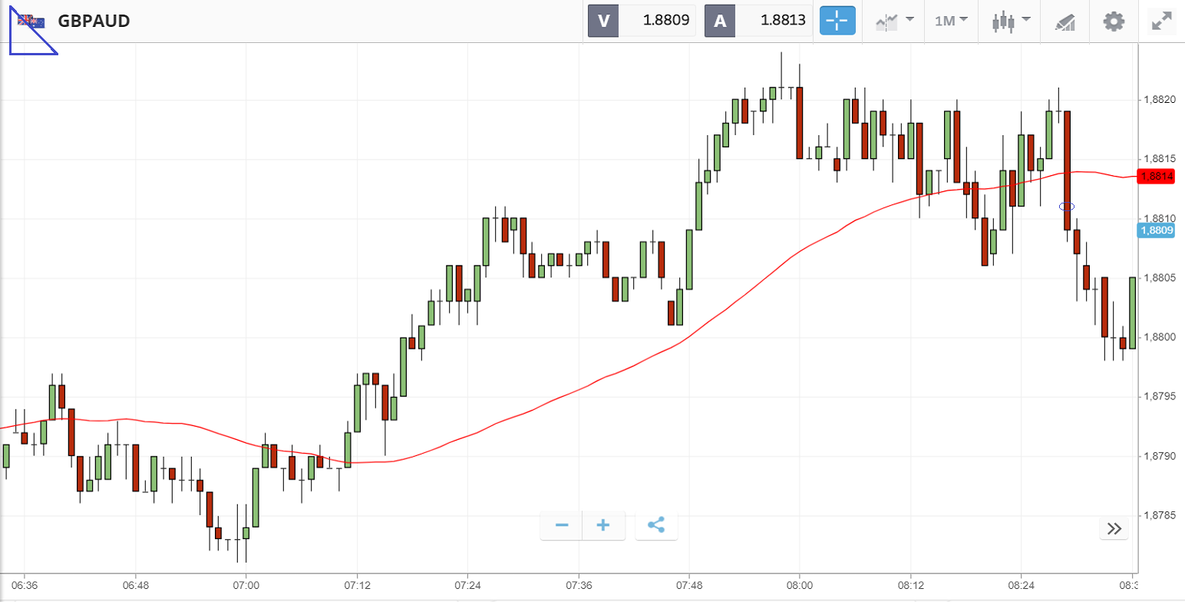Image resolution: width=1185 pixels, height=602 pixels.
Task: Expand chart to fullscreen
Action: click(1162, 21)
